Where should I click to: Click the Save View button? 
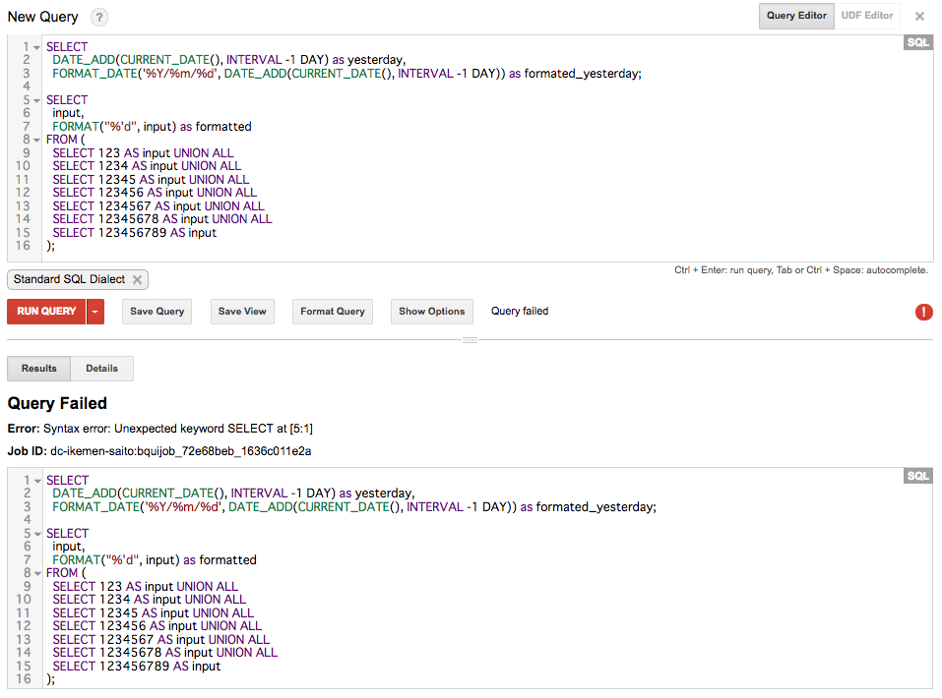pos(242,312)
